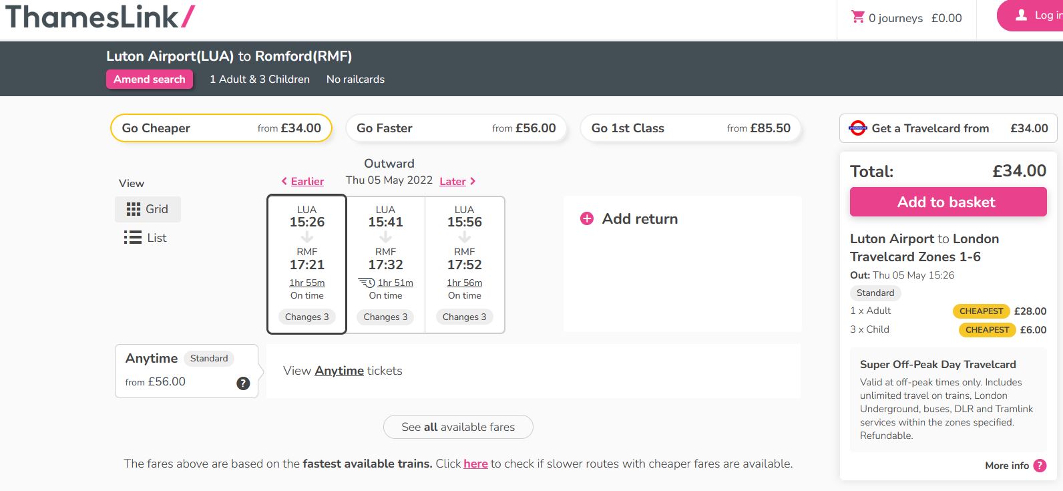Image resolution: width=1063 pixels, height=491 pixels.
Task: Click the Grid view icon
Action: (134, 209)
